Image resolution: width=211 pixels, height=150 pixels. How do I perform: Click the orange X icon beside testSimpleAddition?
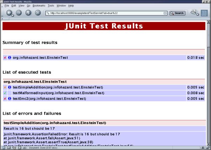point(5,87)
